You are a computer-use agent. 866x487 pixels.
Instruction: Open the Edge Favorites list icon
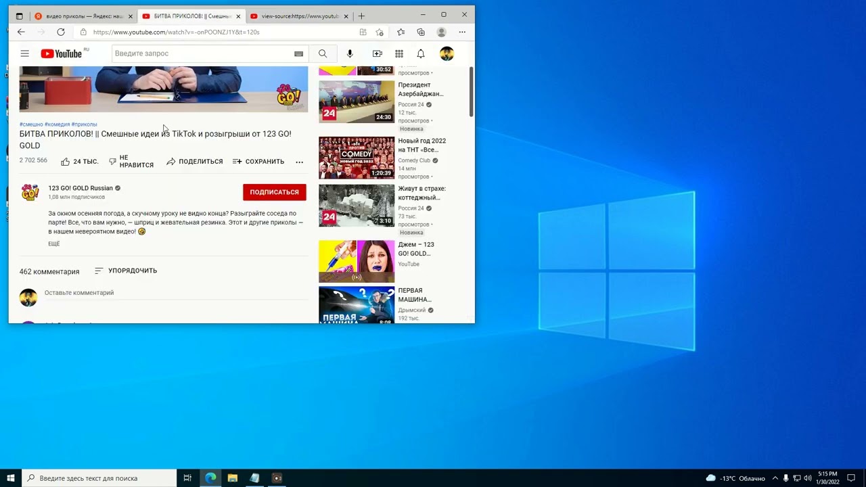pos(401,32)
